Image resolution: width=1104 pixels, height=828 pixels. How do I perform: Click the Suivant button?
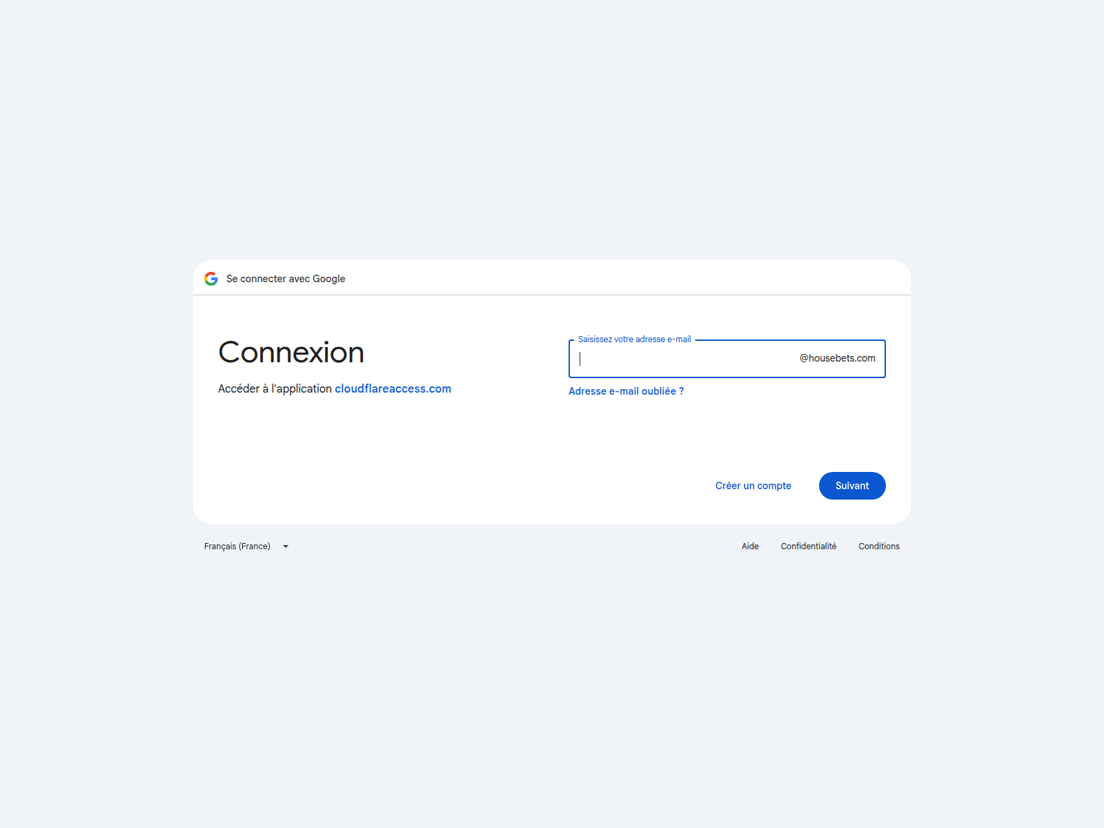click(x=852, y=486)
